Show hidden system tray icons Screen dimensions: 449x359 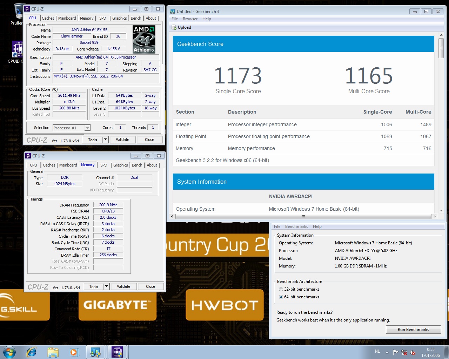(x=387, y=352)
